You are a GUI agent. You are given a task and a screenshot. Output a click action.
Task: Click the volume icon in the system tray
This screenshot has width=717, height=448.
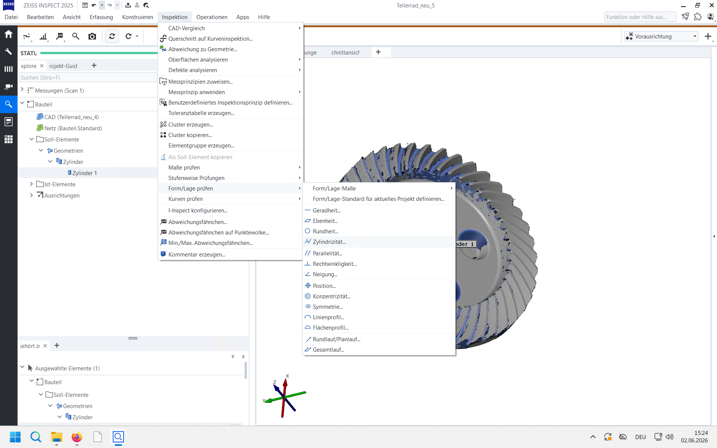670,437
